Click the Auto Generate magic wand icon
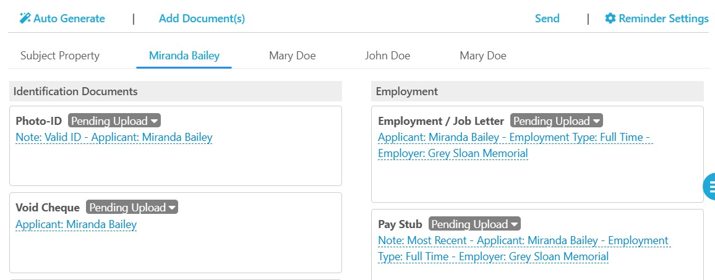The height and width of the screenshot is (280, 715). pos(25,19)
